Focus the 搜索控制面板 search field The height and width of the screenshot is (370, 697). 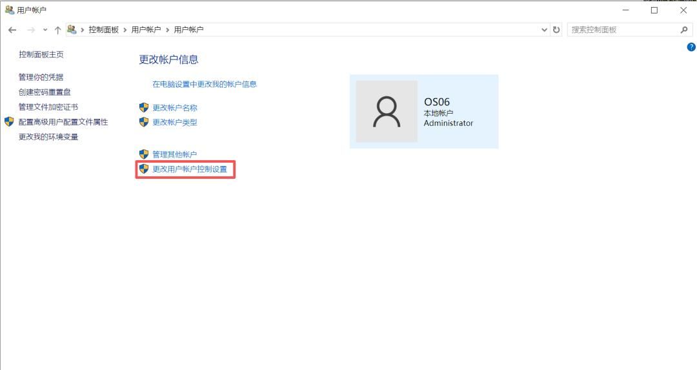coord(623,30)
